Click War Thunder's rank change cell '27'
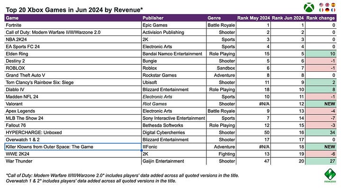The width and height of the screenshot is (341, 188). [x=321, y=161]
